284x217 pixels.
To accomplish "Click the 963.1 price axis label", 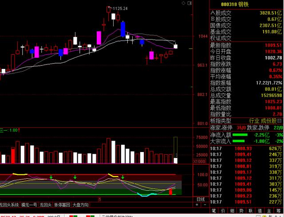I will point(202,65).
